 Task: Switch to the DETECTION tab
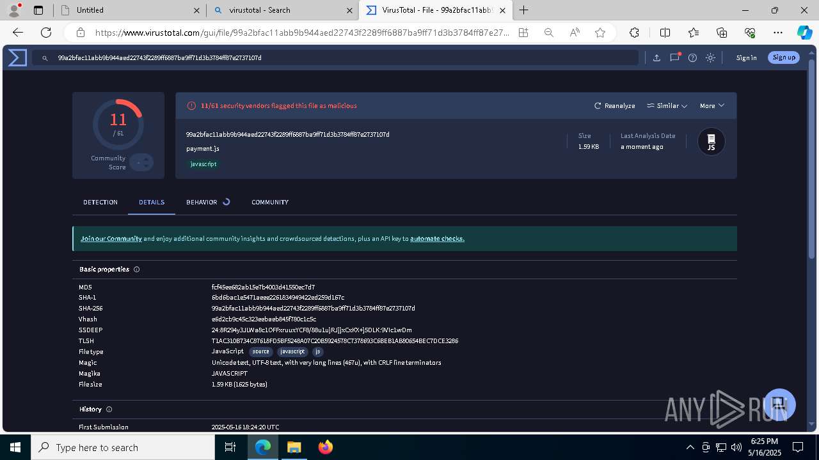(x=100, y=202)
